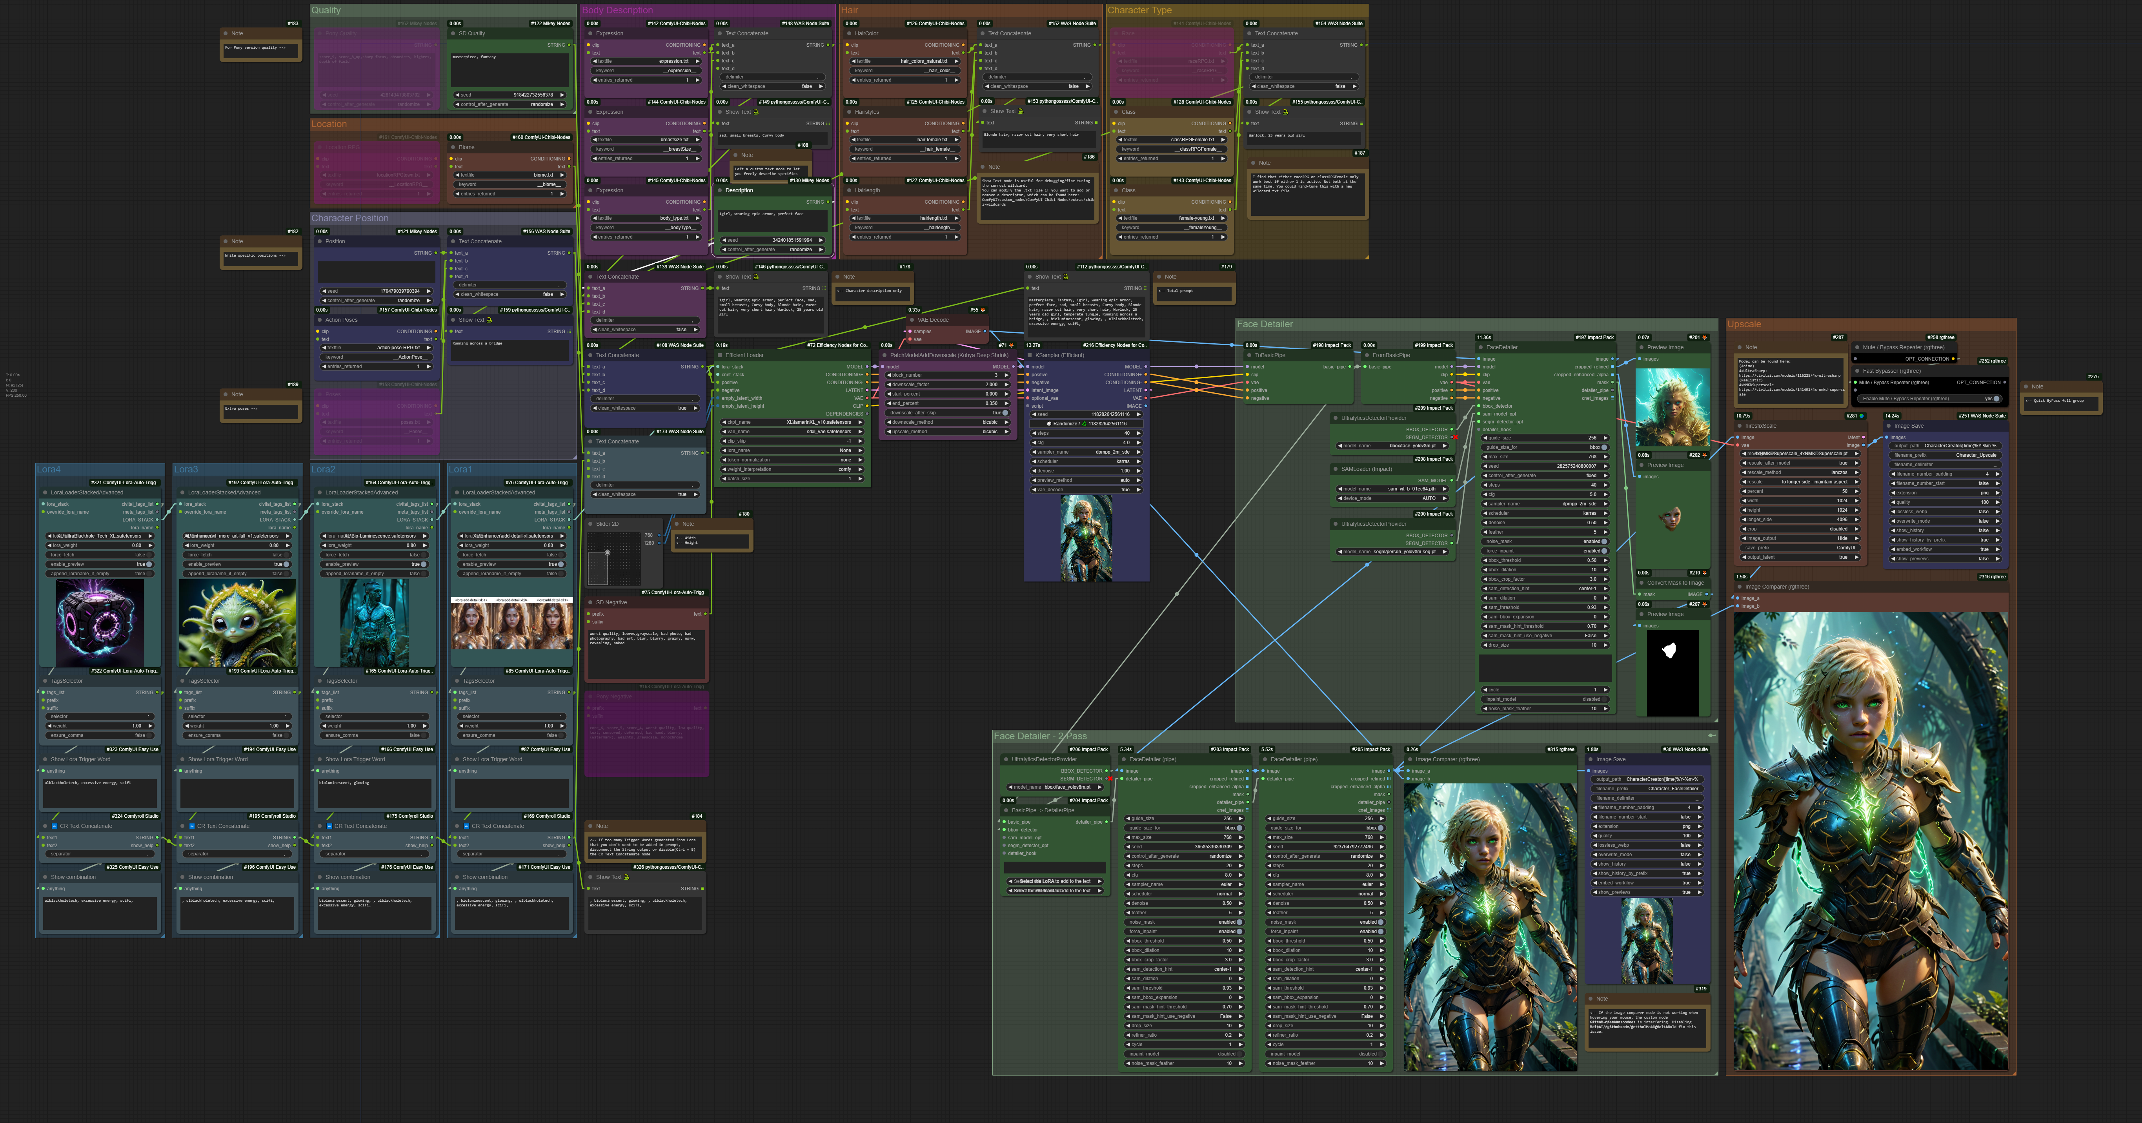
Task: Click the blue icon on Lora4's CR Text Concatenate
Action: tap(55, 826)
